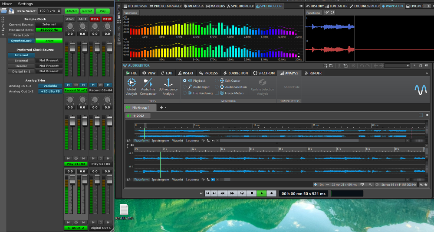
Task: Click the save scene icon in mixer
Action: click(x=11, y=10)
